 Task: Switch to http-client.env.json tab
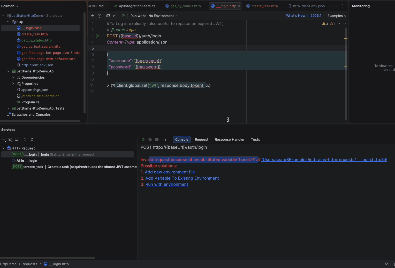pos(306,6)
